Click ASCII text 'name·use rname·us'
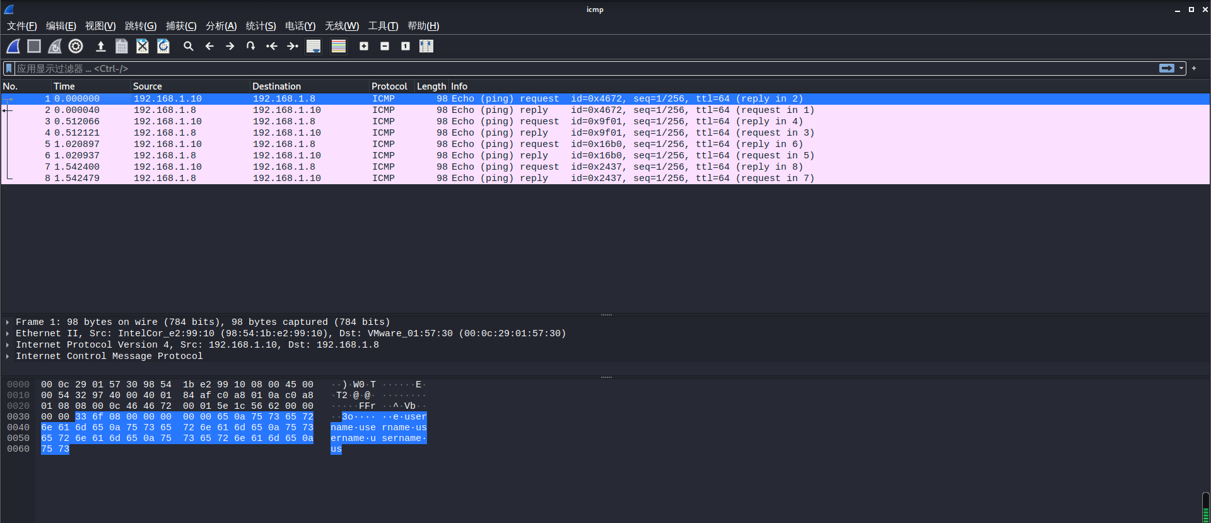The image size is (1211, 523). tap(378, 428)
